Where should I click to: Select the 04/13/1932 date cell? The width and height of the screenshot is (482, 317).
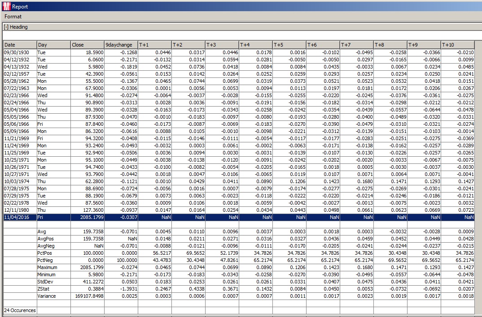point(20,67)
